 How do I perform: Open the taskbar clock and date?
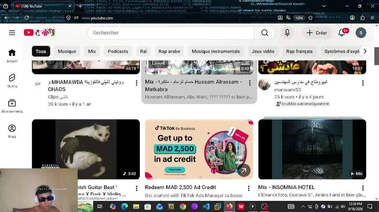pyautogui.click(x=355, y=206)
